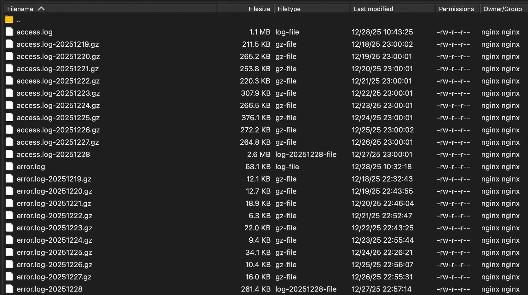Click the parent directory folder icon

point(9,20)
